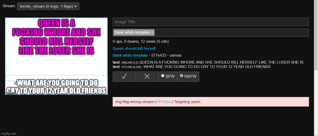The height and width of the screenshot is (136, 318).
Task: Select the bottom dashed text box in the preview
Action: click(56, 84)
